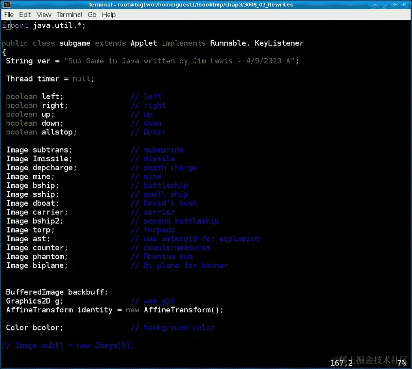Click the 'boolean right;' line
412x369 pixels.
(x=37, y=106)
